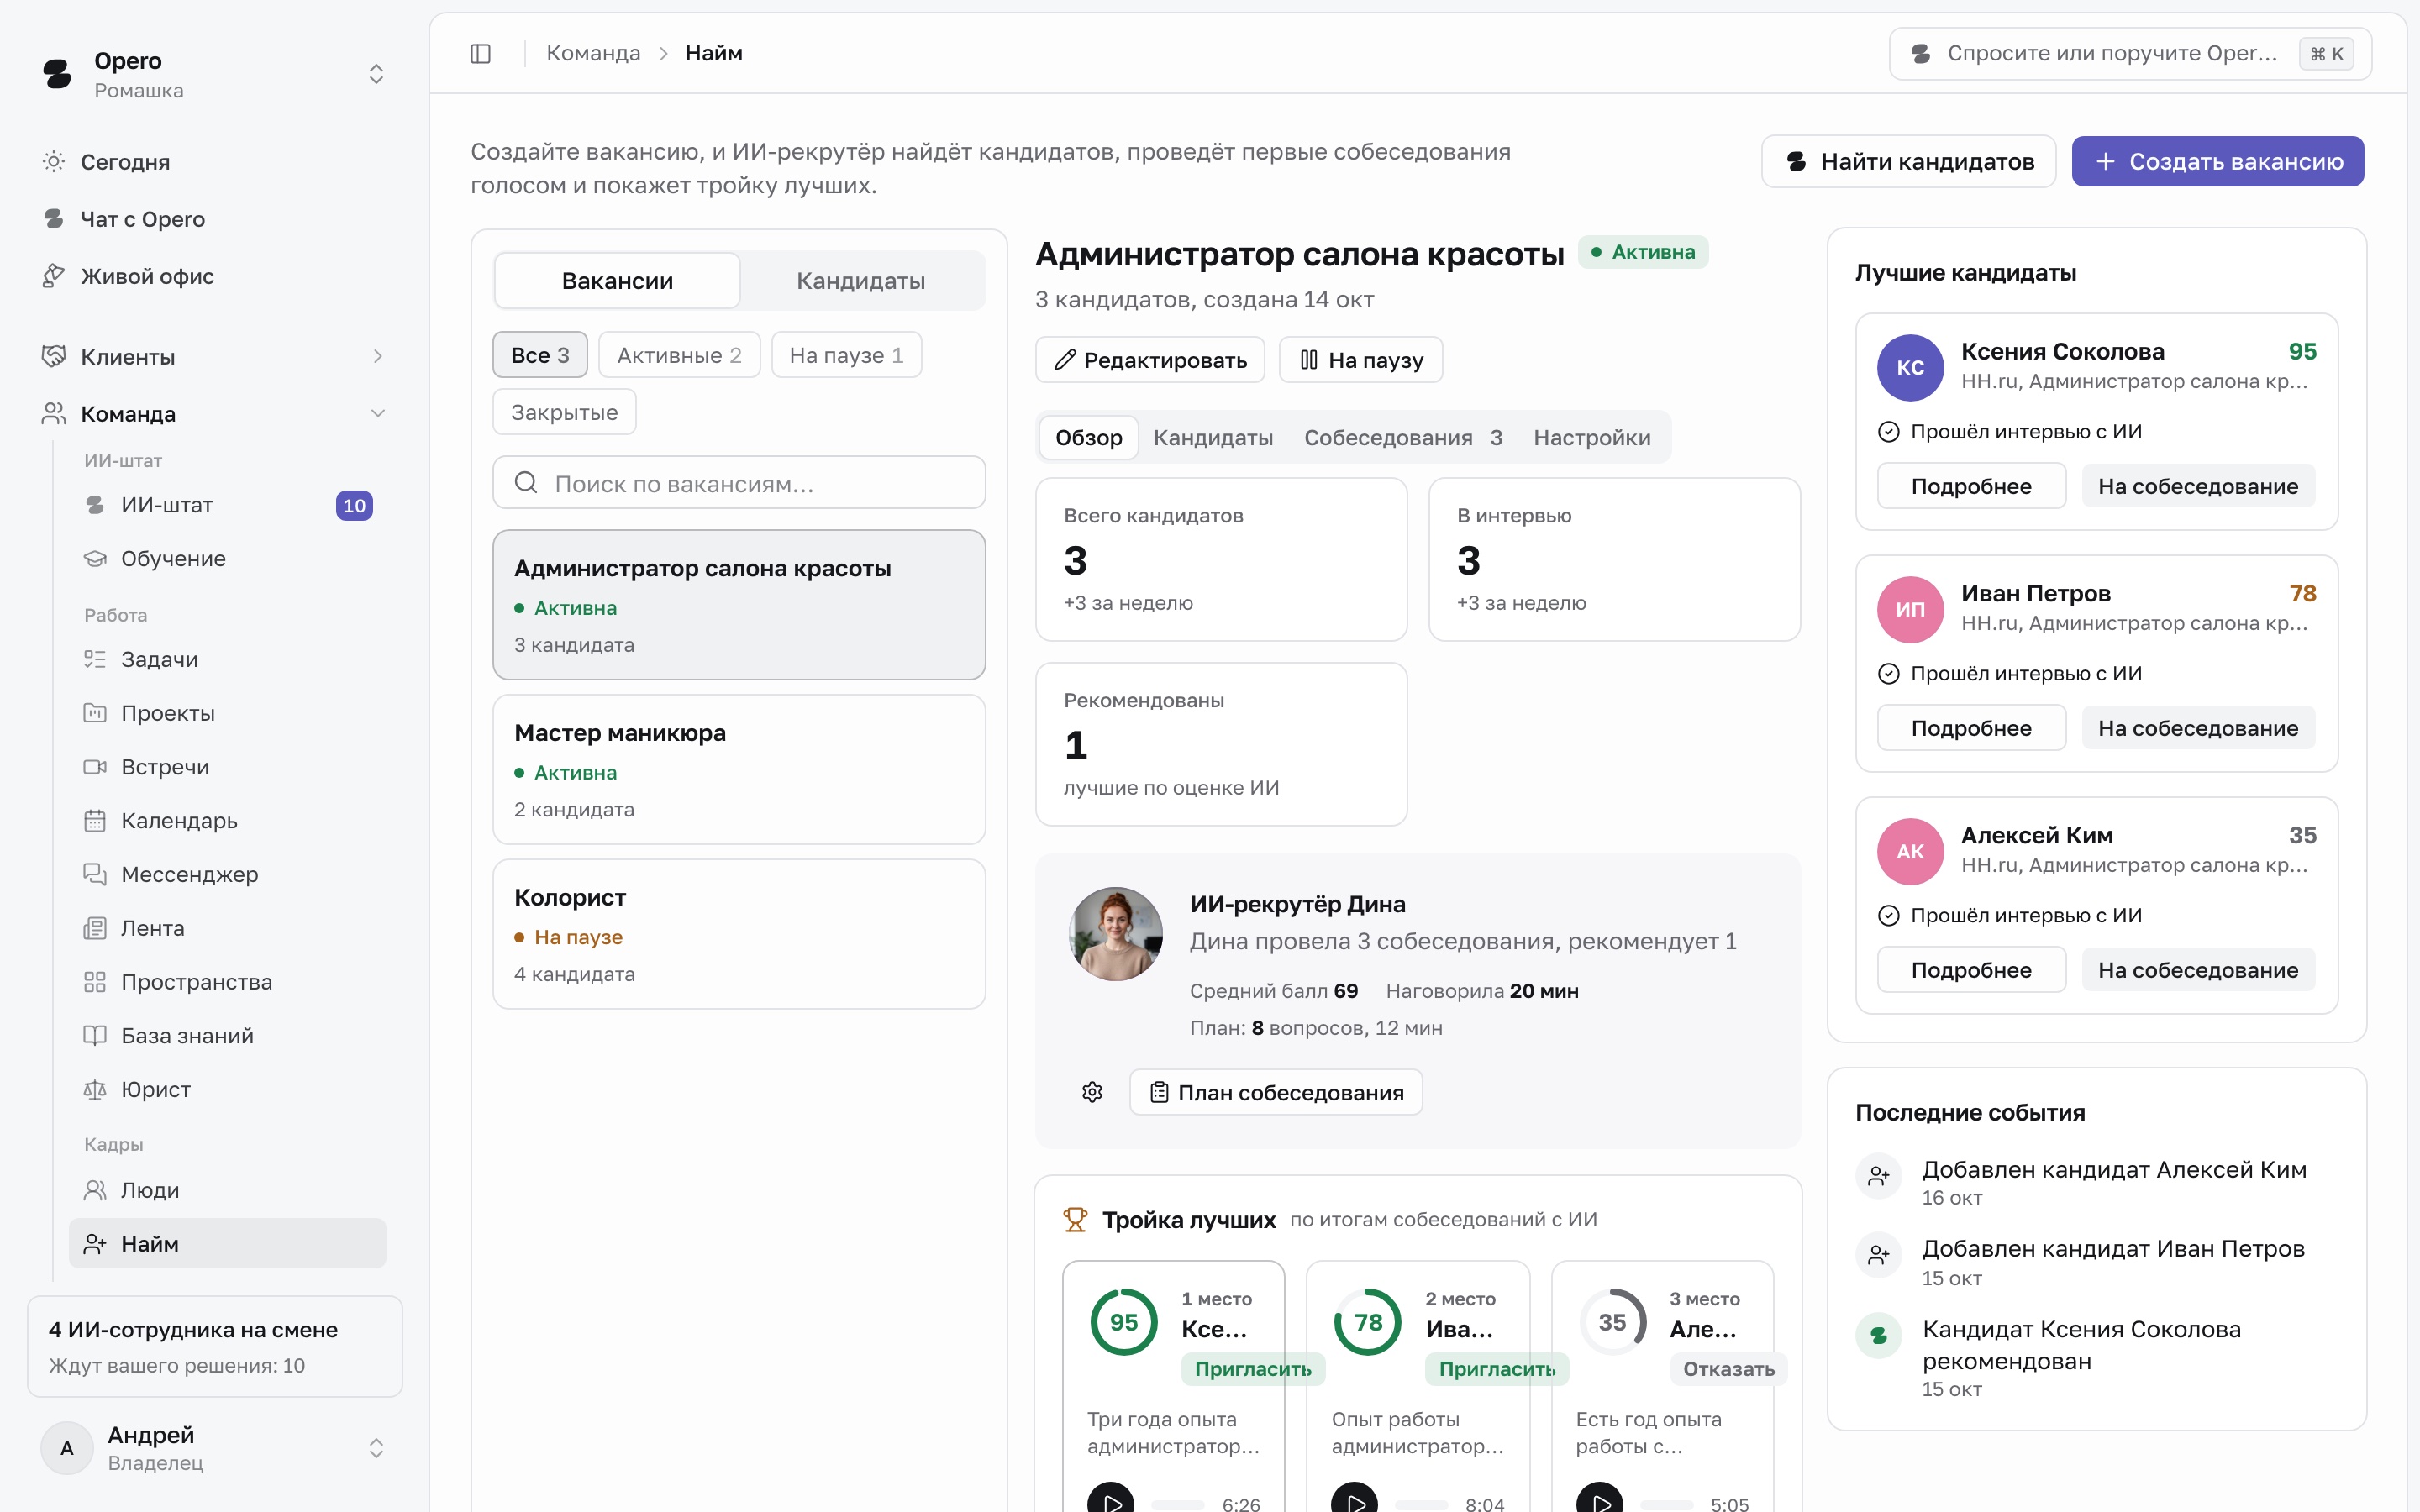Filter vacancies by Закрытые
Viewport: 2420px width, 1512px height.
pyautogui.click(x=564, y=412)
